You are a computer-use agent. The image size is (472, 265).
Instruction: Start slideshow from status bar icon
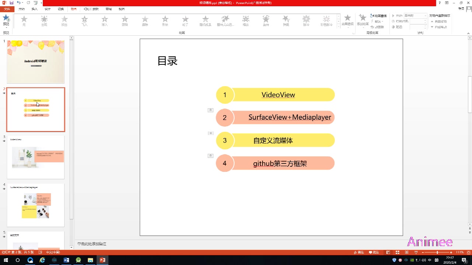pos(416,252)
